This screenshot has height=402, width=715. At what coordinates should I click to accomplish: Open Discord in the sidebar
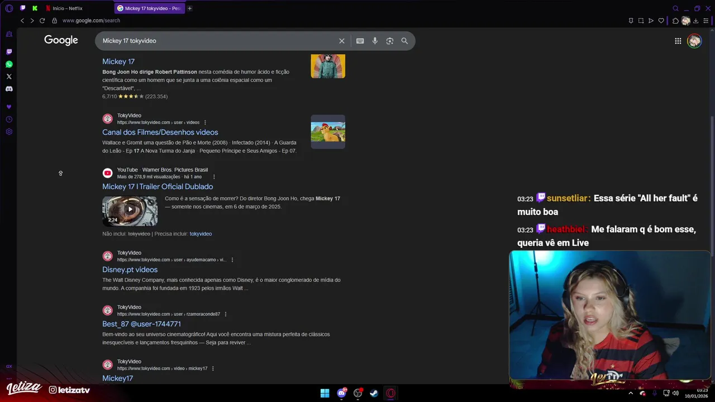(x=8, y=89)
